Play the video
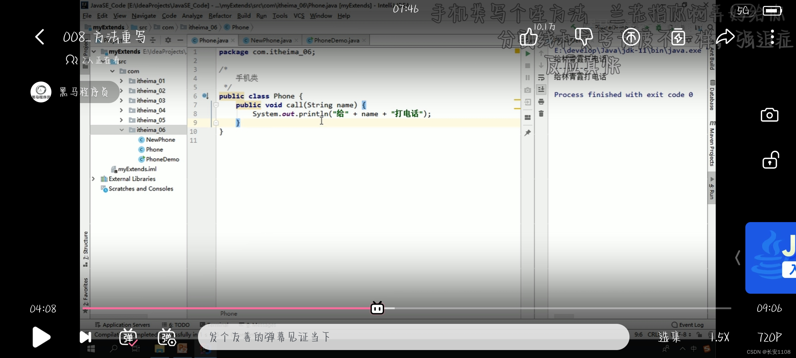This screenshot has height=358, width=796. tap(41, 337)
